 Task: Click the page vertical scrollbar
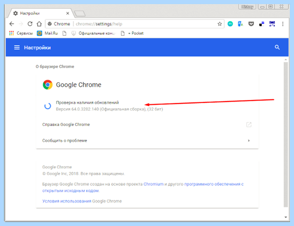pyautogui.click(x=286, y=134)
